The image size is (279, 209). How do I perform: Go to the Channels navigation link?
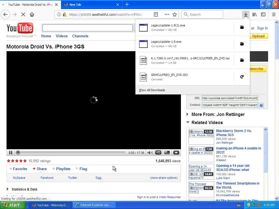pyautogui.click(x=80, y=36)
